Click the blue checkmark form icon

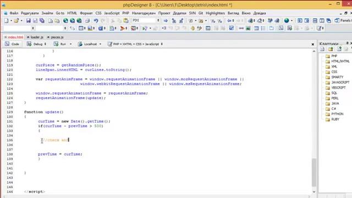pos(231,28)
